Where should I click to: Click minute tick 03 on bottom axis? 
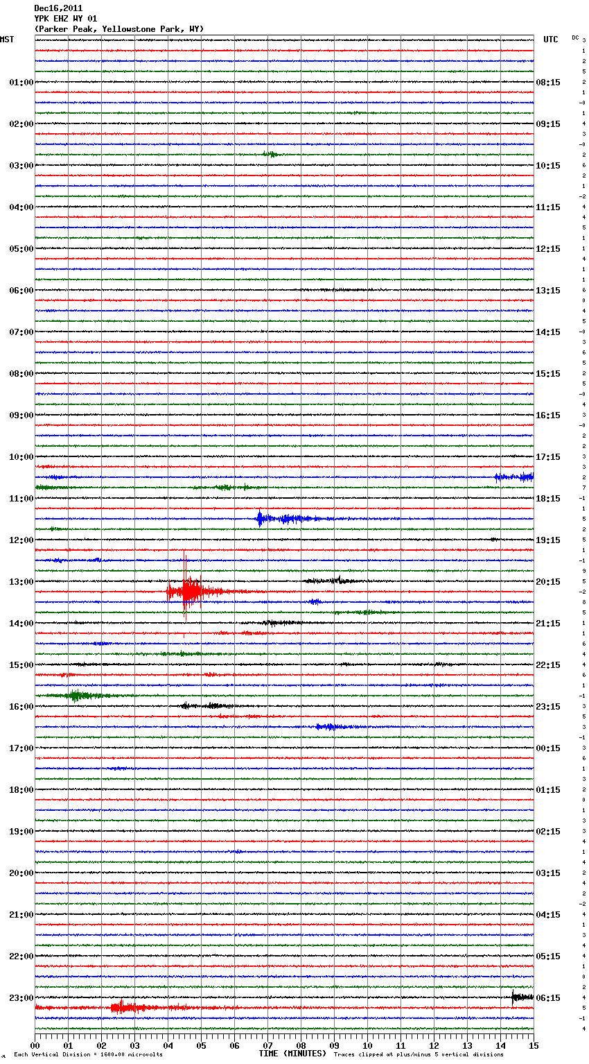(x=134, y=1045)
